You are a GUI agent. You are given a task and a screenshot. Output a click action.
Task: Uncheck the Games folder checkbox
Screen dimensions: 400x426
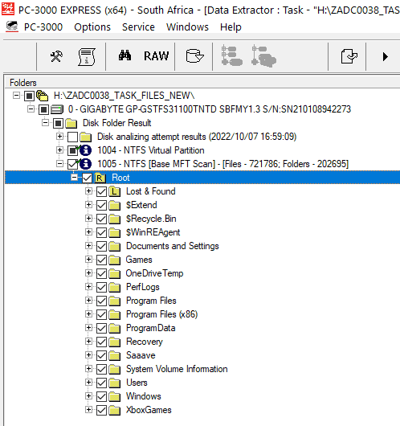tap(101, 260)
